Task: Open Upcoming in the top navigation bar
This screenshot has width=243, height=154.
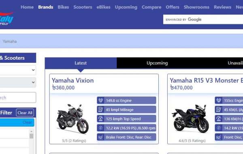Action: (126, 7)
